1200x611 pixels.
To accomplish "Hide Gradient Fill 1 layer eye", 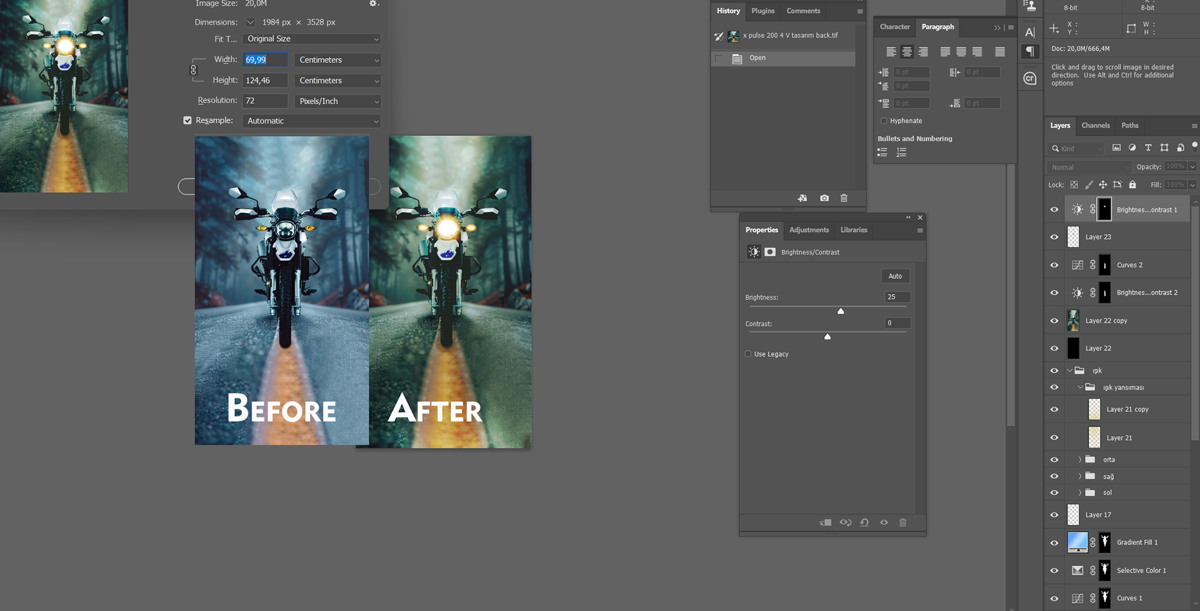I will point(1054,543).
